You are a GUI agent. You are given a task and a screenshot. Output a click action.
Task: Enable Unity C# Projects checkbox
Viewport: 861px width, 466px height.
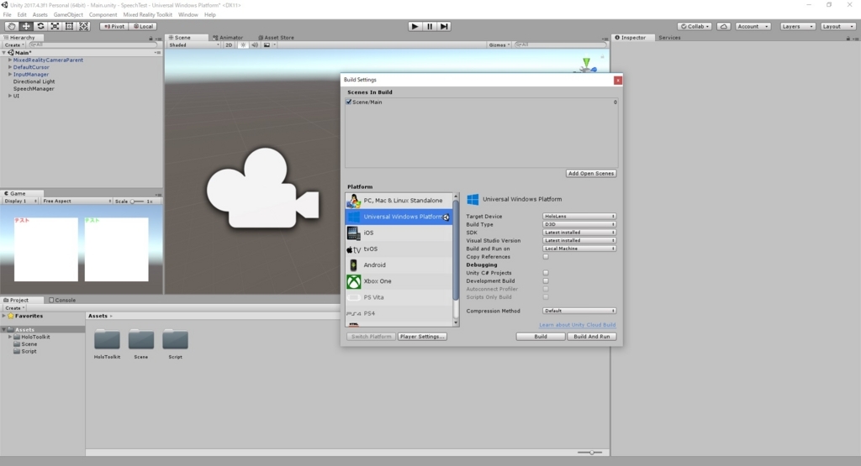click(x=546, y=273)
